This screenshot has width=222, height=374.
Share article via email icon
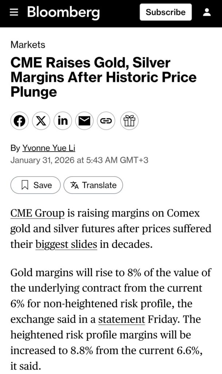pos(84,121)
